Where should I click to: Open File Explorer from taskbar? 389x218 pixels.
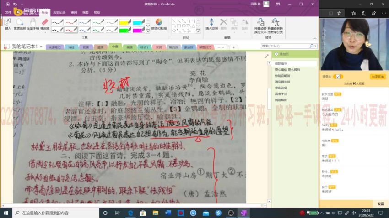[156, 213]
